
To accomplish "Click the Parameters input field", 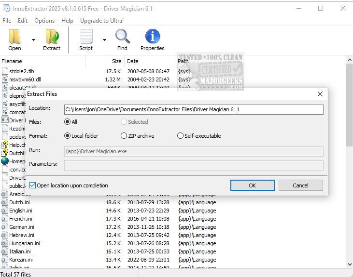I will pyautogui.click(x=194, y=166).
